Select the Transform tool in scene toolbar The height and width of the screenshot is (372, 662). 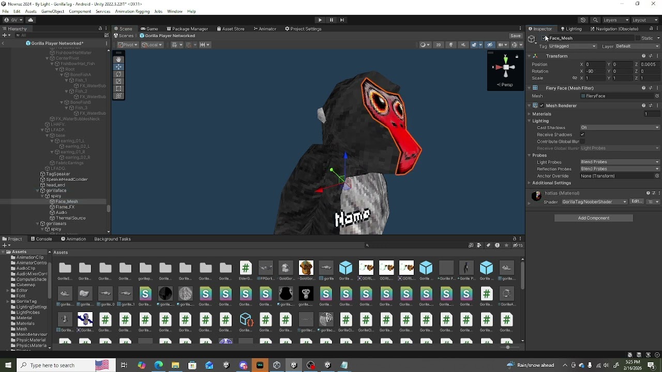click(x=118, y=96)
